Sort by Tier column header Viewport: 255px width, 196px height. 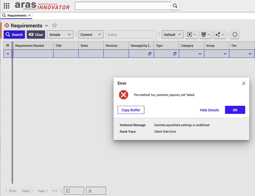[242, 45]
